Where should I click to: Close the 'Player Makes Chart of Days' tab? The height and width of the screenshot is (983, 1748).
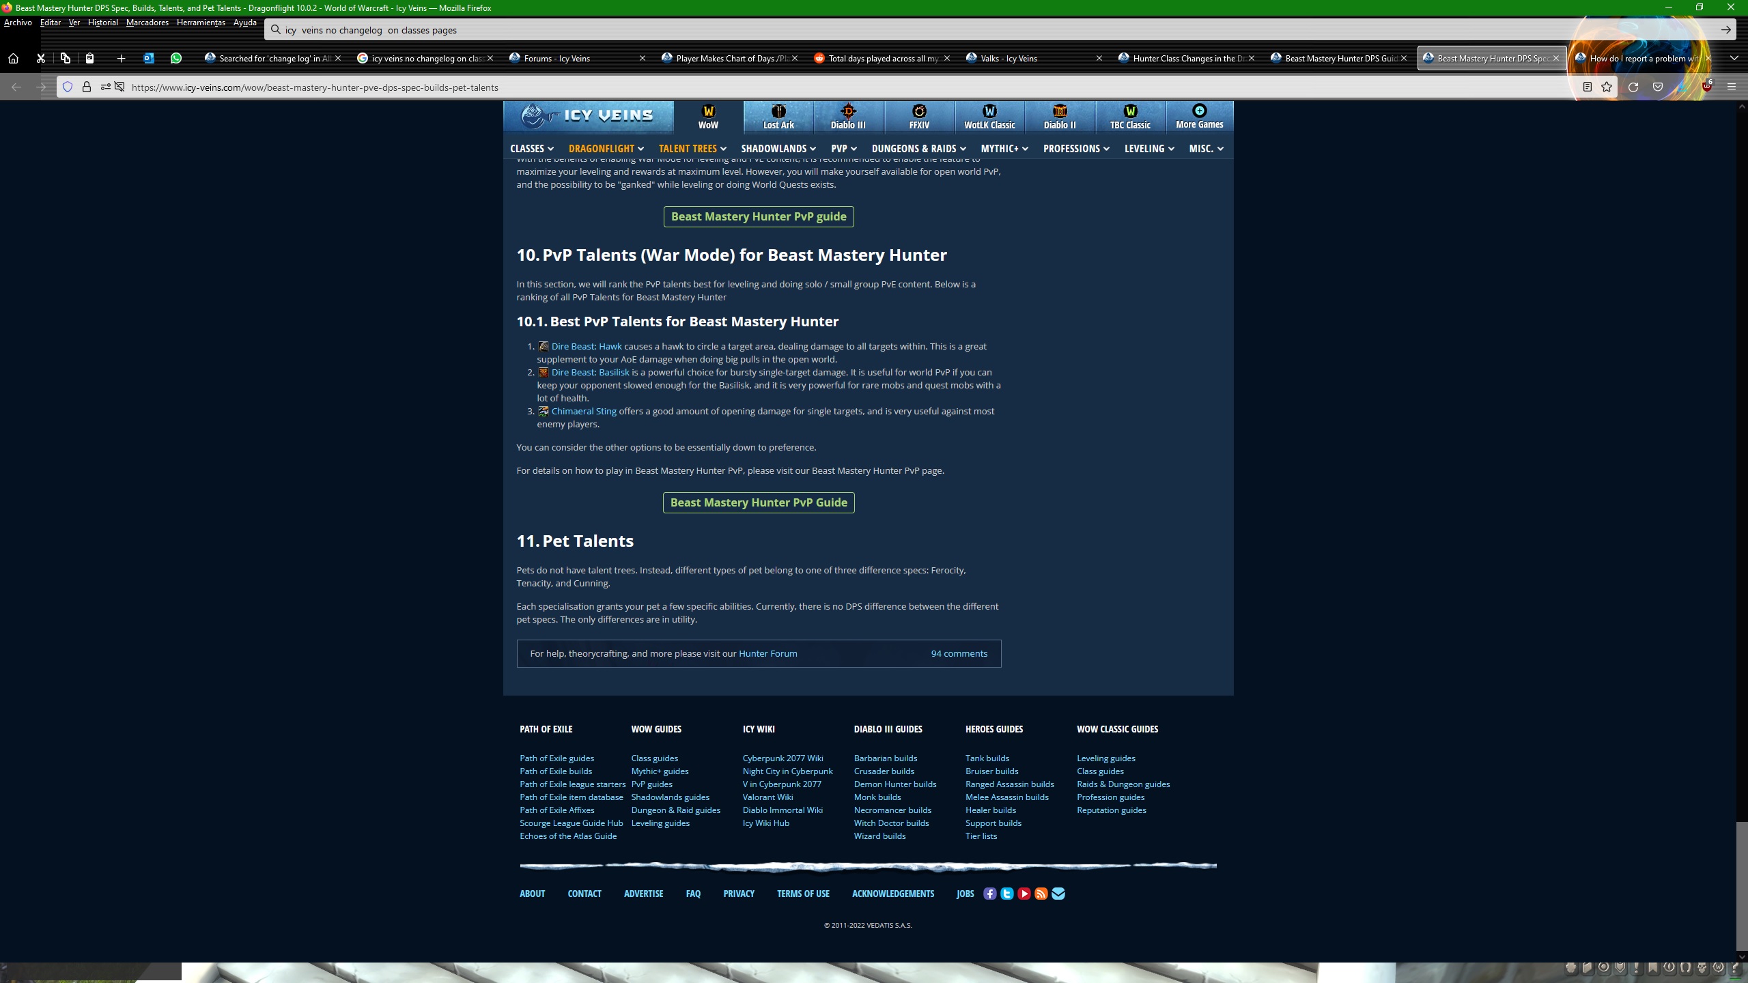tap(795, 58)
